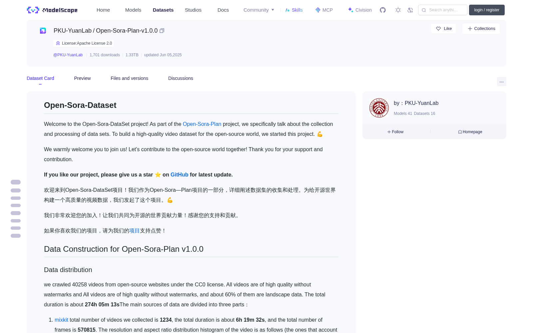The image size is (533, 333).
Task: Click the by：PKU-YuanLab author name
Action: tap(416, 103)
